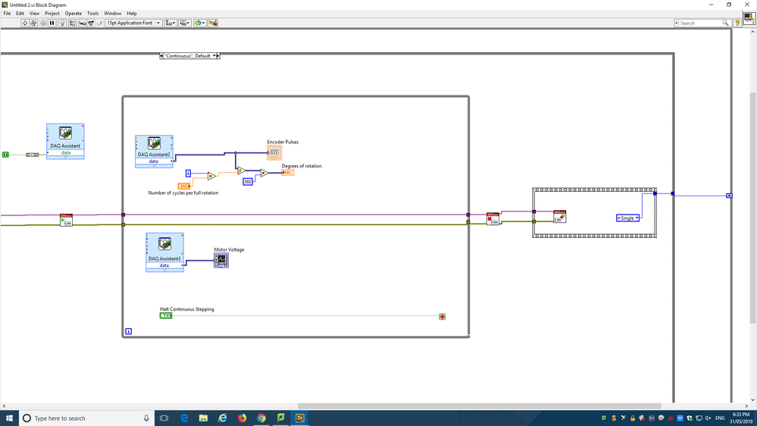Open File Explorer from the taskbar

point(203,418)
